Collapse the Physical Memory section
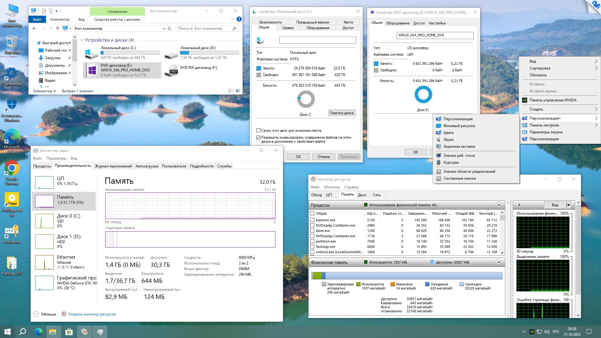Image resolution: width=601 pixels, height=338 pixels. point(499,262)
